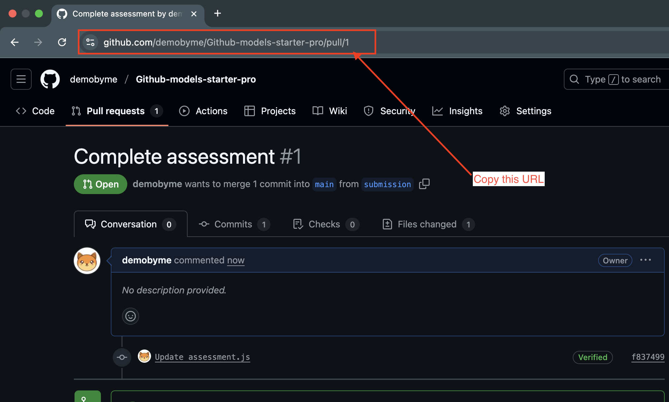Switch to the Code tab
Image resolution: width=669 pixels, height=402 pixels.
pyautogui.click(x=35, y=111)
